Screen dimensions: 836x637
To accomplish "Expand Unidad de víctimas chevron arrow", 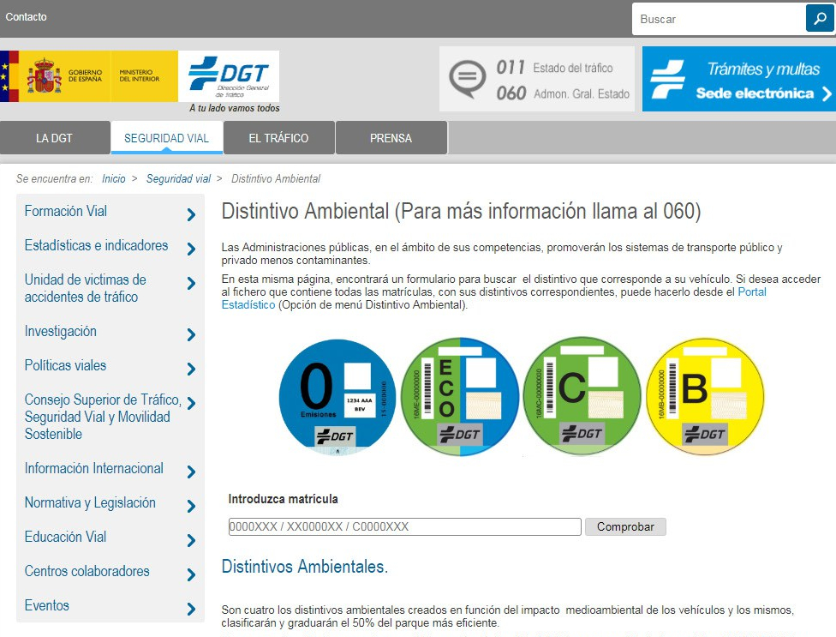I will 191,283.
